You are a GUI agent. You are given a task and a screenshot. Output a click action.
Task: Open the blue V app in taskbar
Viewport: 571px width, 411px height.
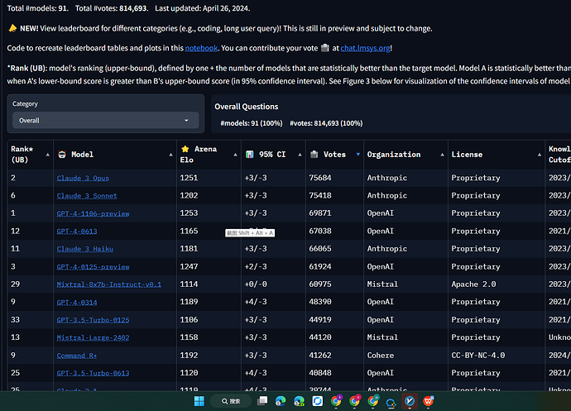coord(410,401)
